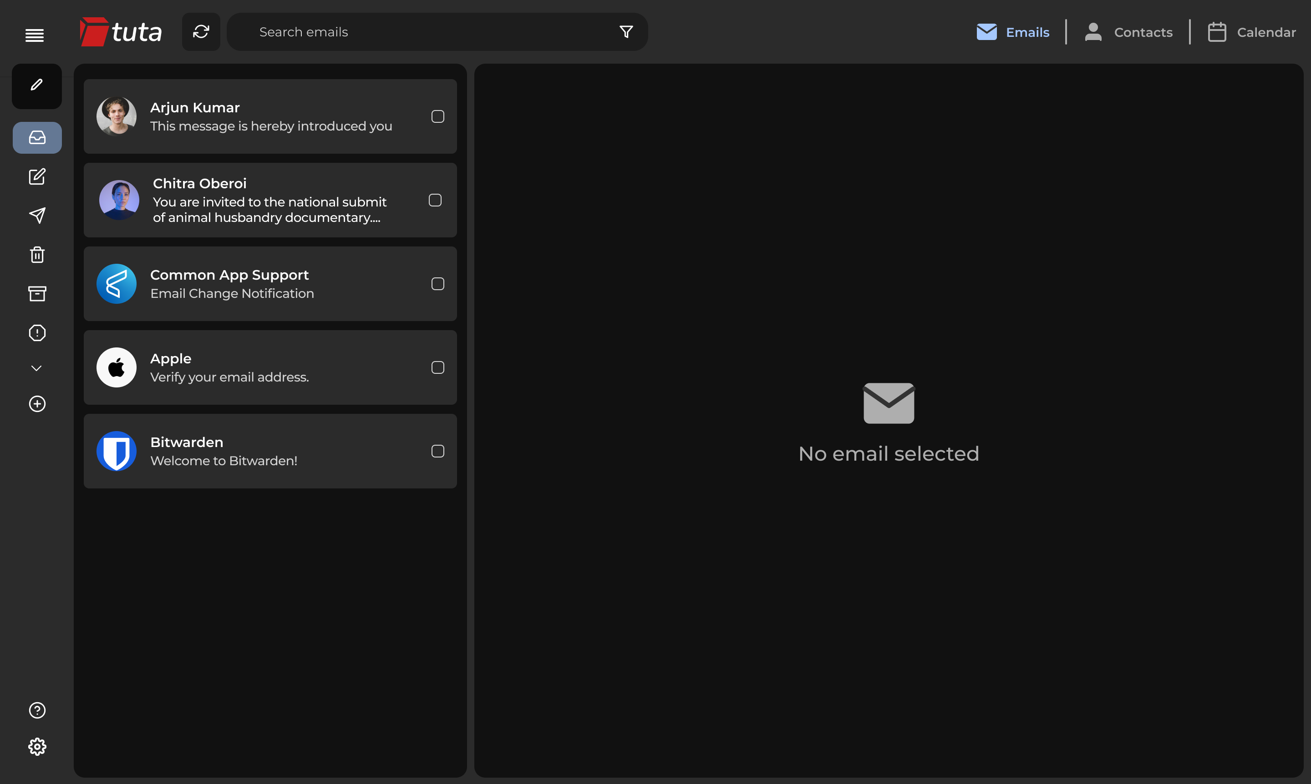Open the search filter dropdown
Screen dimensions: 1311x784
pos(625,32)
